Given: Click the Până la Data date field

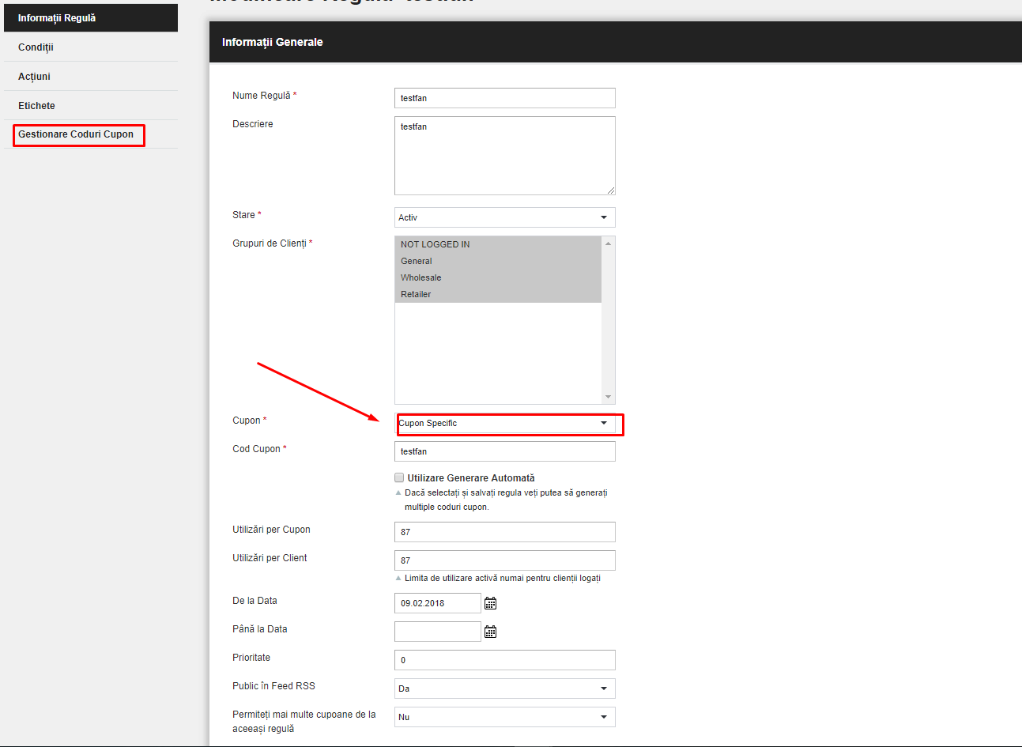Looking at the screenshot, I should [x=438, y=632].
